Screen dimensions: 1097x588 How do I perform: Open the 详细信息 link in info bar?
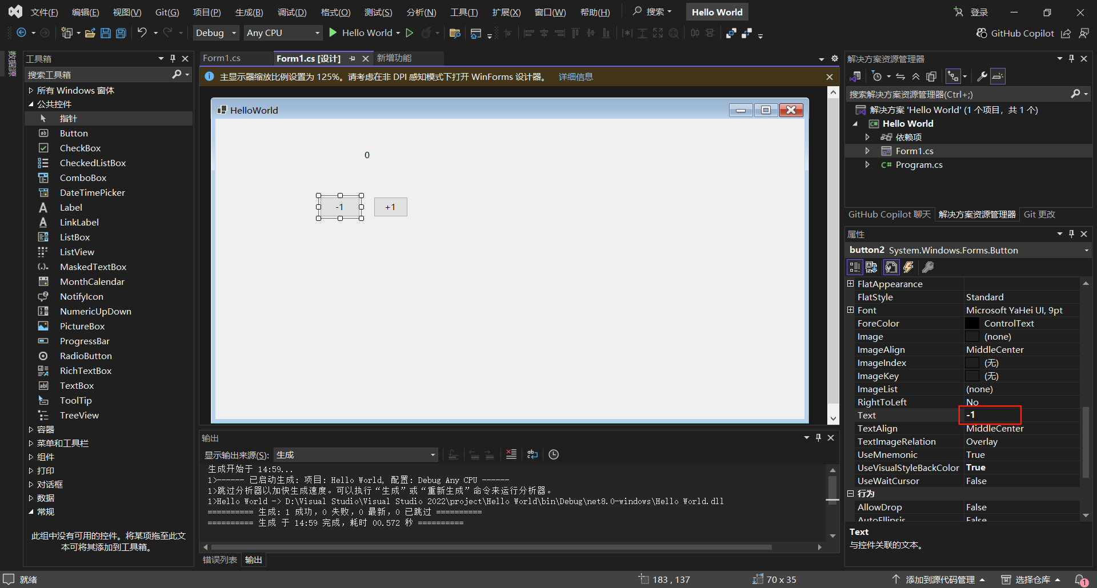tap(575, 77)
